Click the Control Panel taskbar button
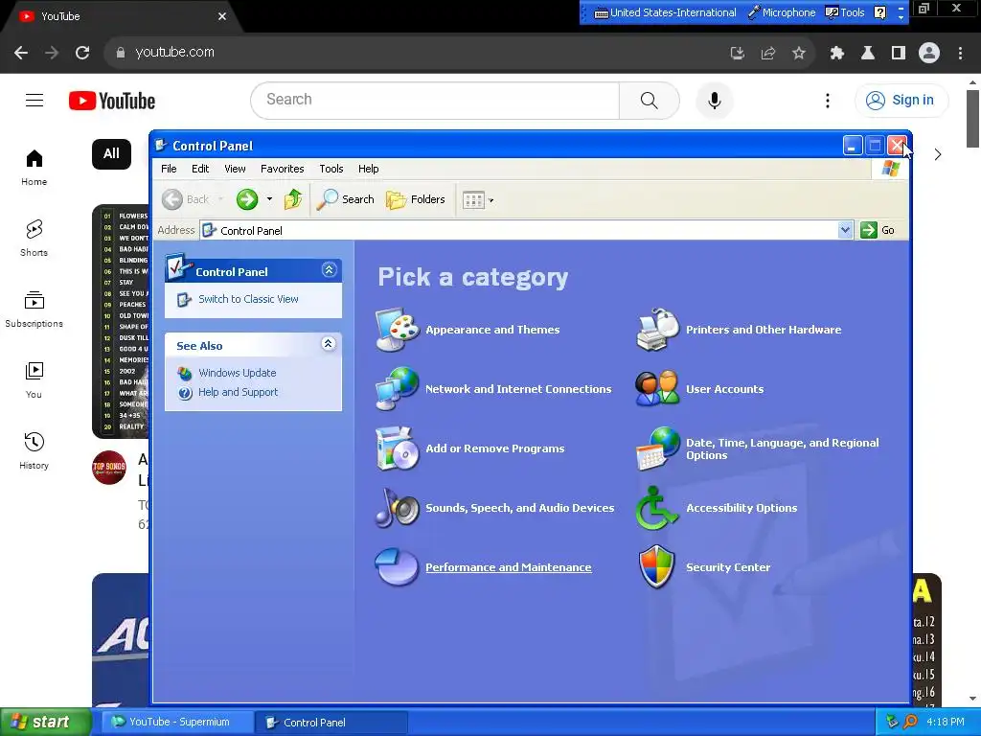The width and height of the screenshot is (981, 736). pyautogui.click(x=331, y=723)
